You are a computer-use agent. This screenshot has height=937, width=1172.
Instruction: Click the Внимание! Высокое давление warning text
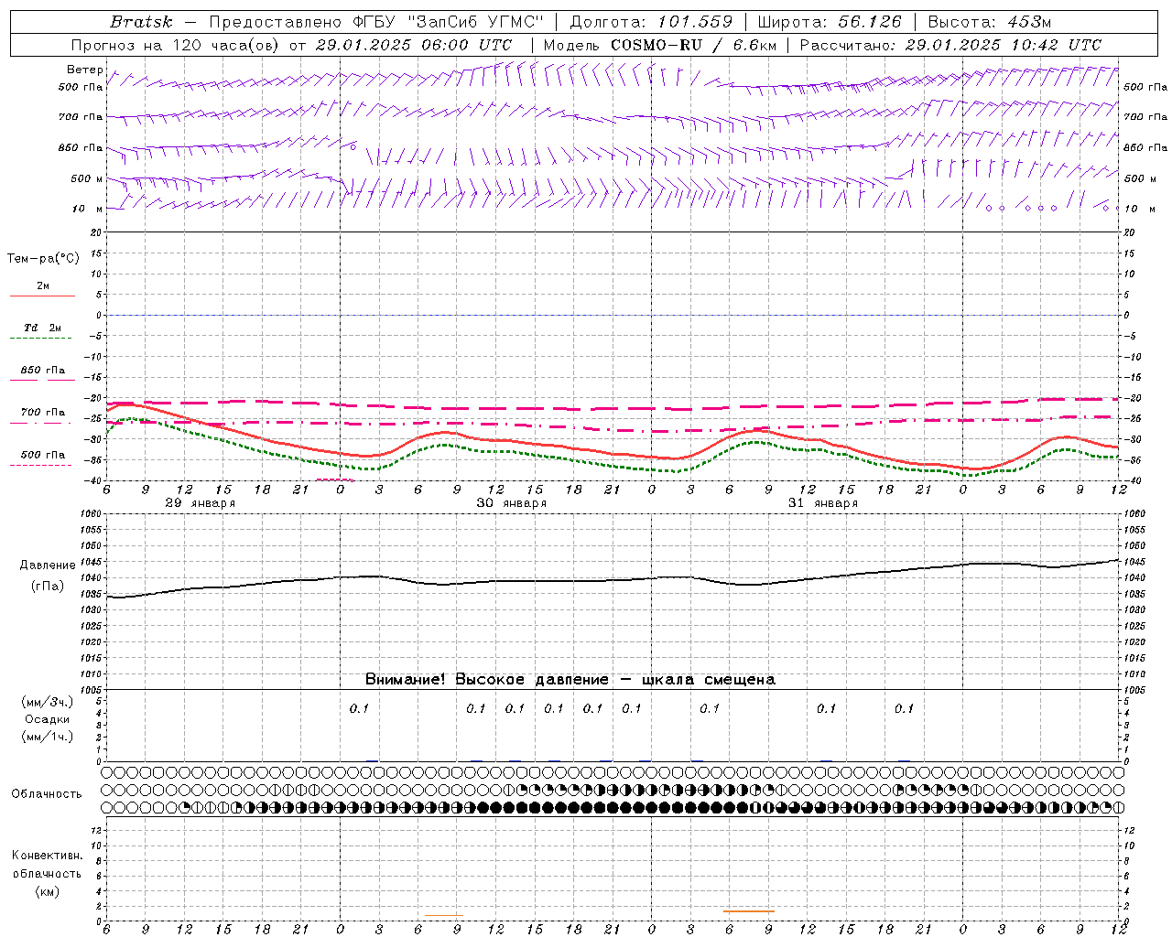[570, 679]
